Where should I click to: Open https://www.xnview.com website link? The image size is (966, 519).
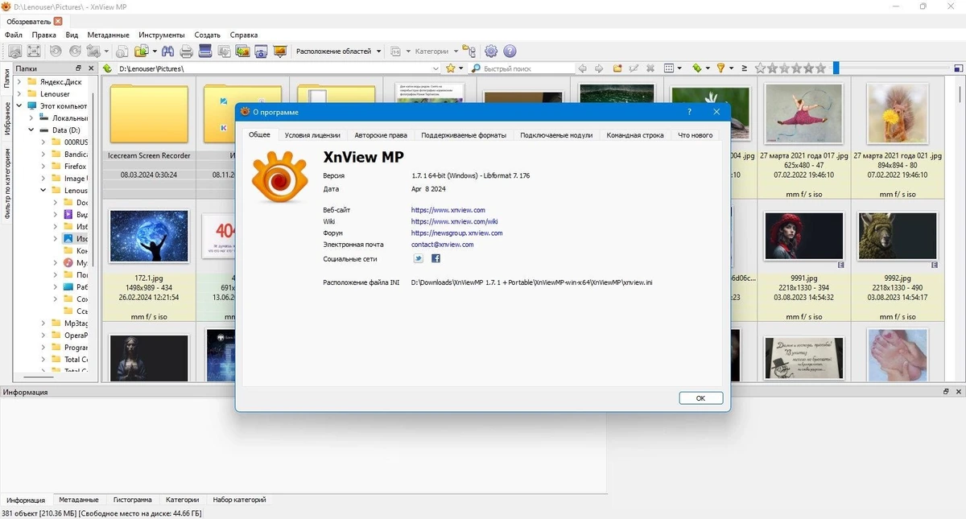tap(448, 209)
